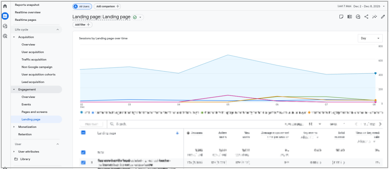Collapse the Life cycle section

point(57,30)
